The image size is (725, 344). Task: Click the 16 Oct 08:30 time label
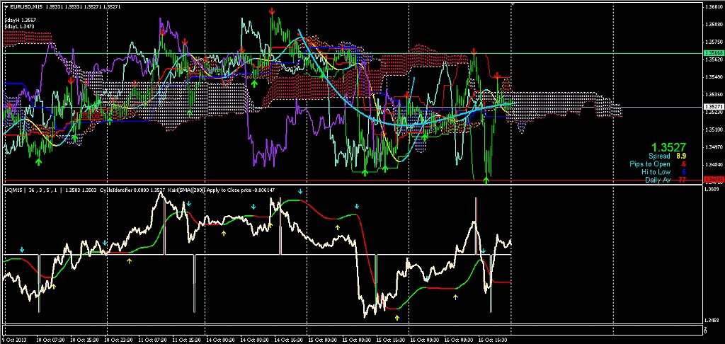click(460, 339)
